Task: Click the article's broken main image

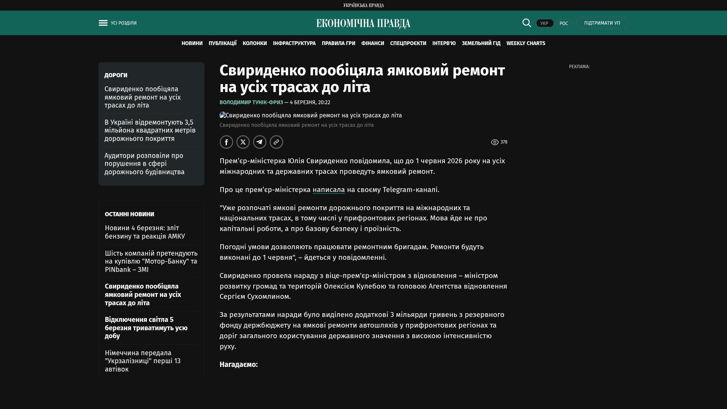Action: [310, 116]
